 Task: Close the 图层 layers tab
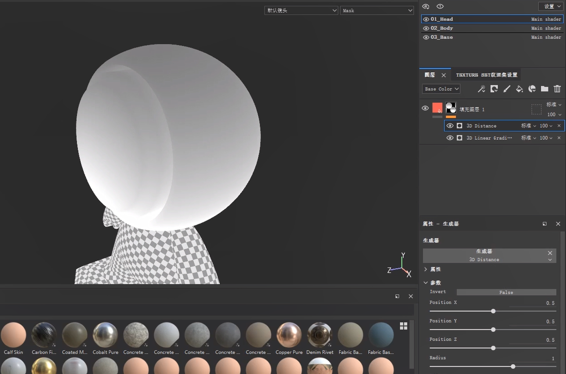point(443,75)
